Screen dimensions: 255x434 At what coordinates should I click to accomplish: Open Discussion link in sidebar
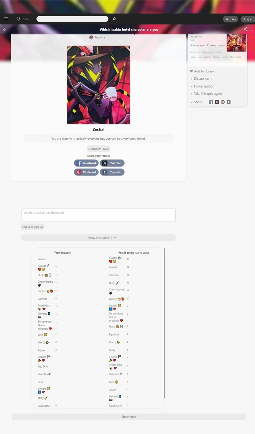(x=201, y=79)
